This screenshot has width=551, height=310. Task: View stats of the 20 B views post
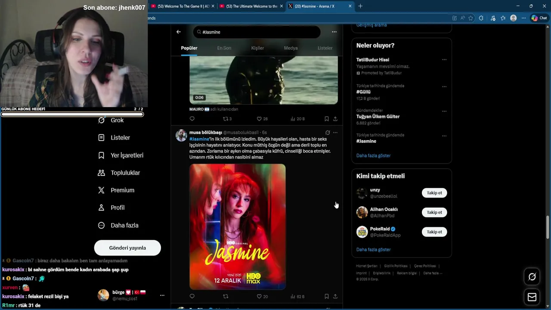[x=297, y=119]
